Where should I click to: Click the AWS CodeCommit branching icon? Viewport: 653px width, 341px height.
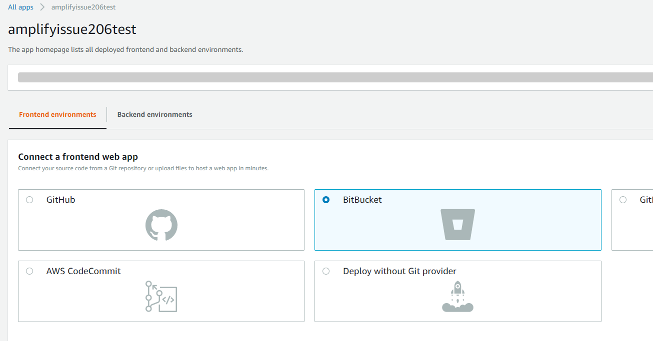click(x=161, y=296)
